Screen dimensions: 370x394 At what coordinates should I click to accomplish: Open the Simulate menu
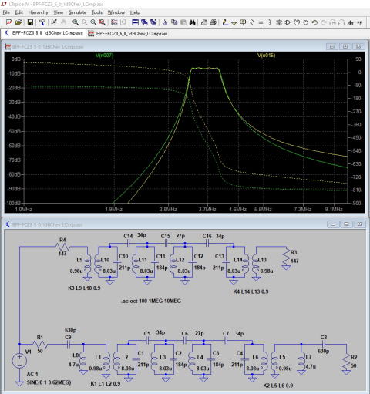(x=77, y=12)
